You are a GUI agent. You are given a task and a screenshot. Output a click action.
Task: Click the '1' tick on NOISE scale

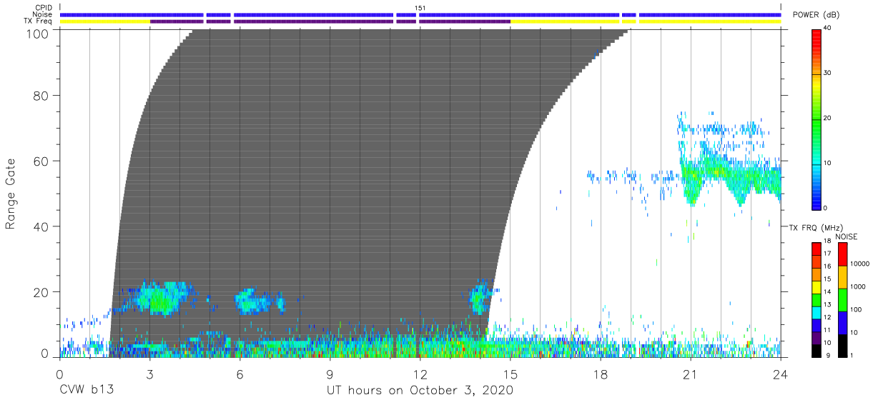click(x=852, y=355)
